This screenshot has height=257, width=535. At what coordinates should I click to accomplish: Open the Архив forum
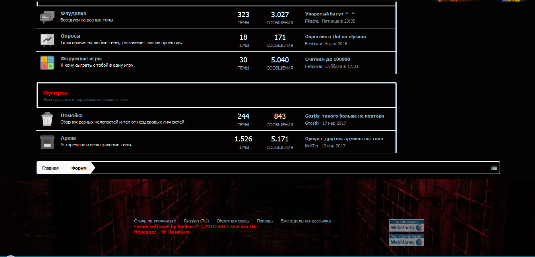pos(68,138)
